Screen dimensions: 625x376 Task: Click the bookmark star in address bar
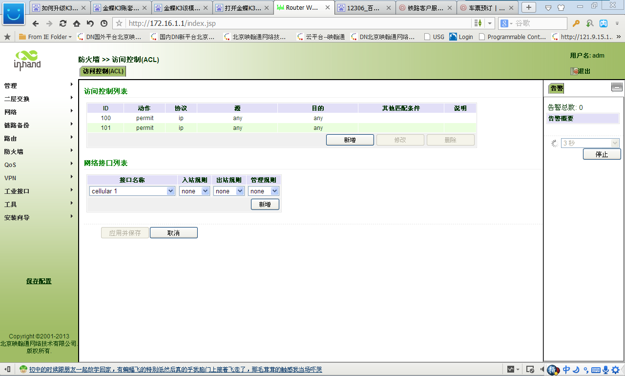coord(119,23)
